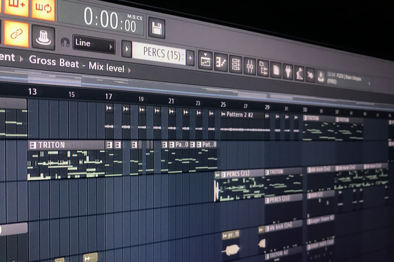This screenshot has width=394, height=262.
Task: Expand the FLEX Bass Utopia news panel arrow
Action: (369, 83)
